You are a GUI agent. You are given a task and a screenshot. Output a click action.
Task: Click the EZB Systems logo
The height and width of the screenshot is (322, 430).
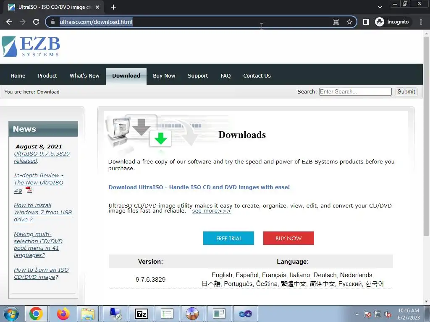[x=31, y=47]
